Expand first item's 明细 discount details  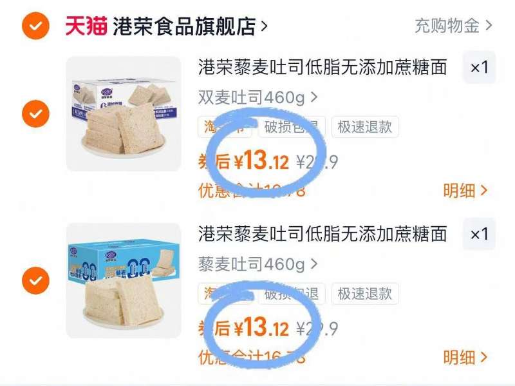[465, 191]
